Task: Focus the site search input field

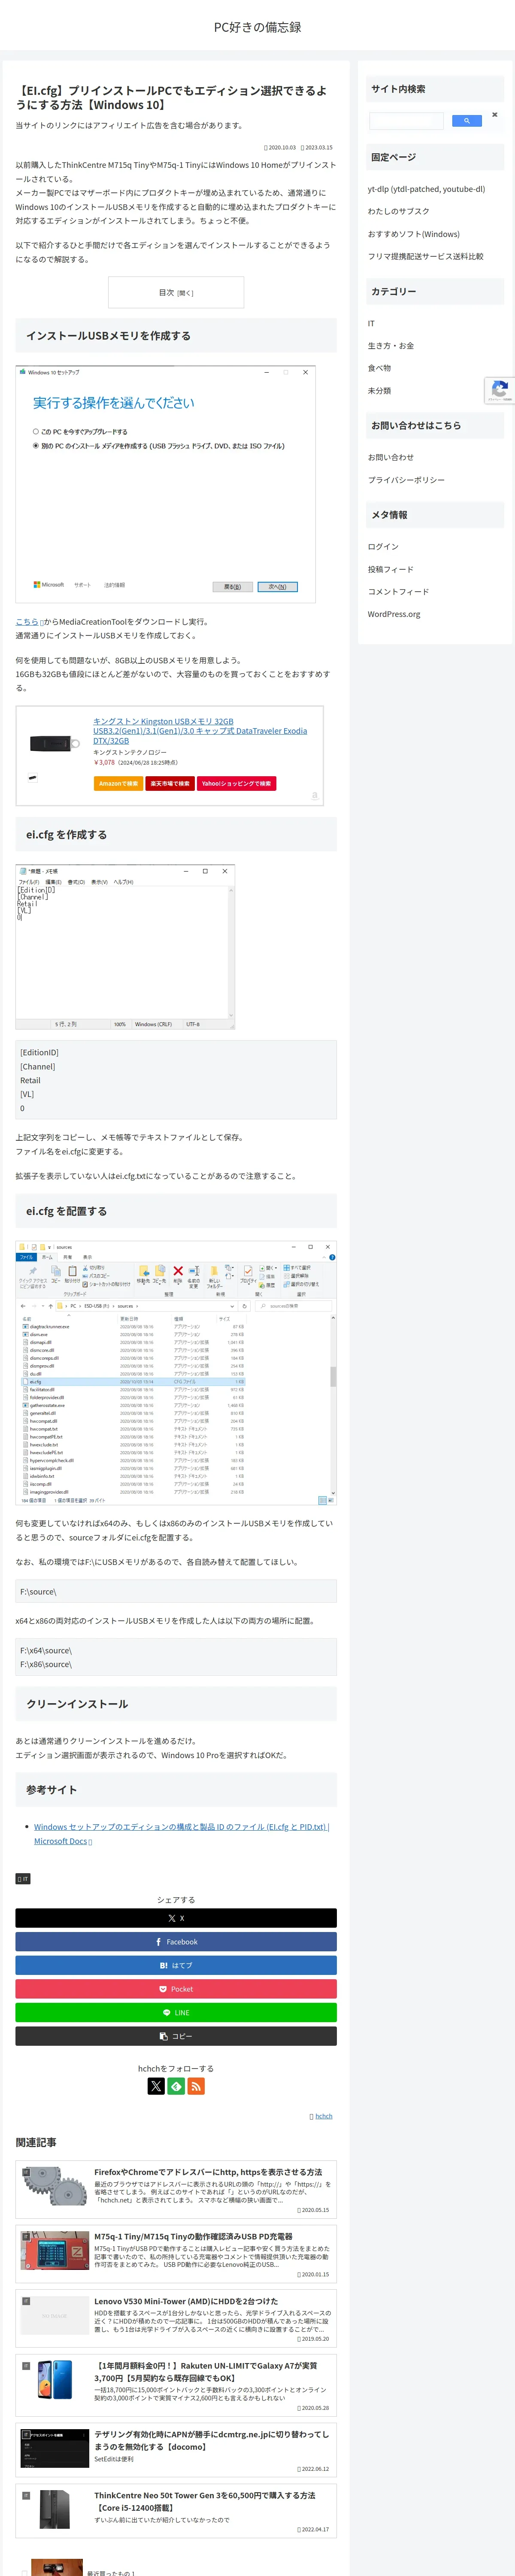Action: click(406, 121)
